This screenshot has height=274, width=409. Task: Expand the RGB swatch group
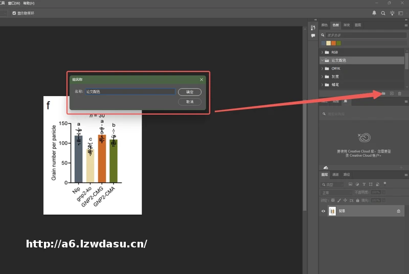tap(322, 52)
